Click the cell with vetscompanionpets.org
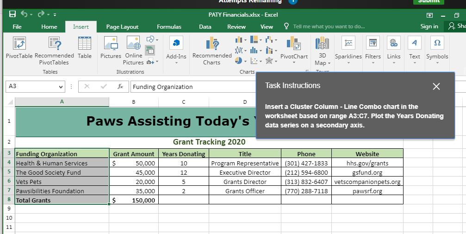Screen dimensions: 466x234 tap(367, 182)
